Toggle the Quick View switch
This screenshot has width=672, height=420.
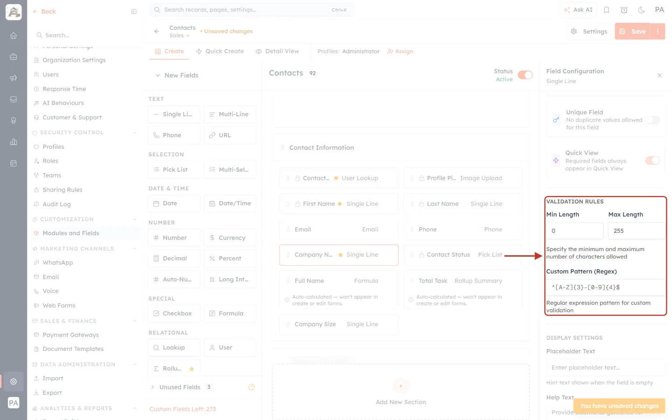pos(652,161)
